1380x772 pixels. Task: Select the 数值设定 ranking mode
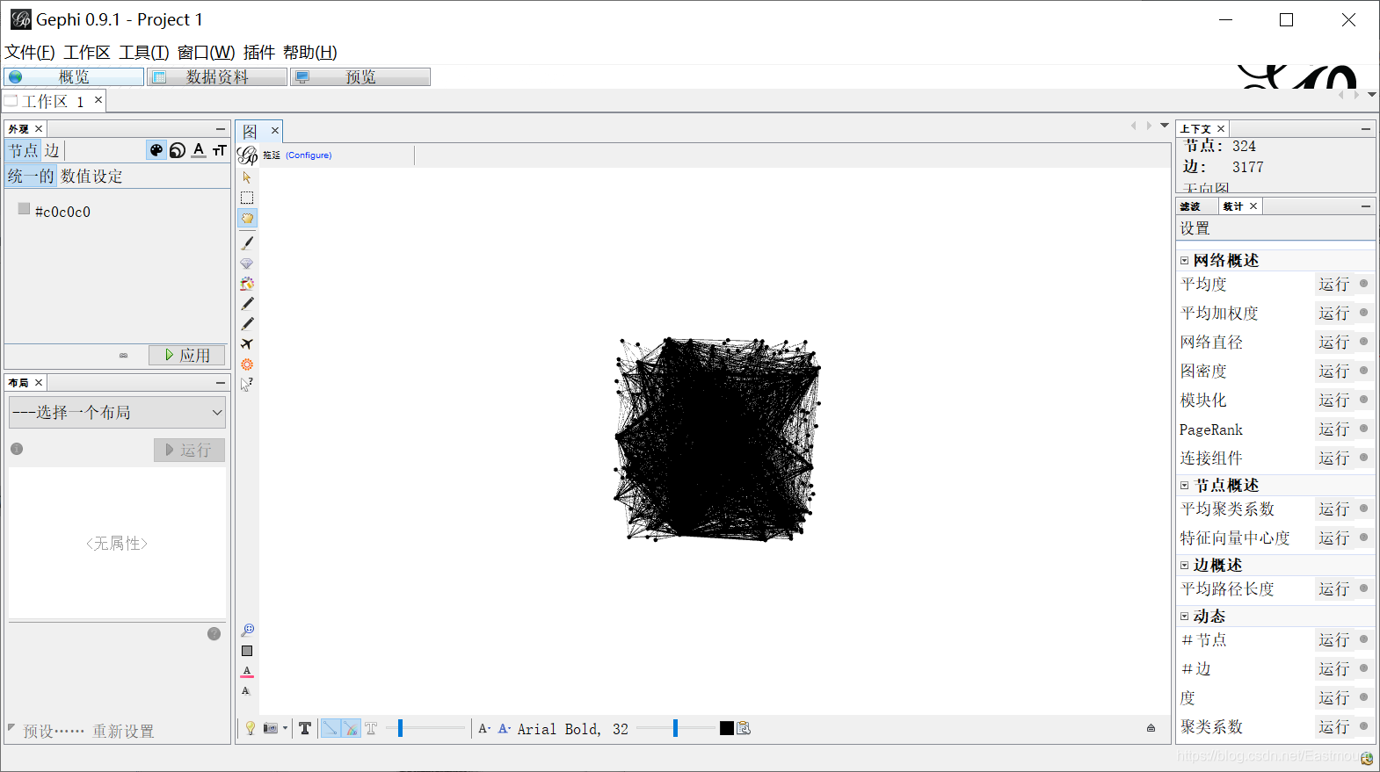coord(91,176)
